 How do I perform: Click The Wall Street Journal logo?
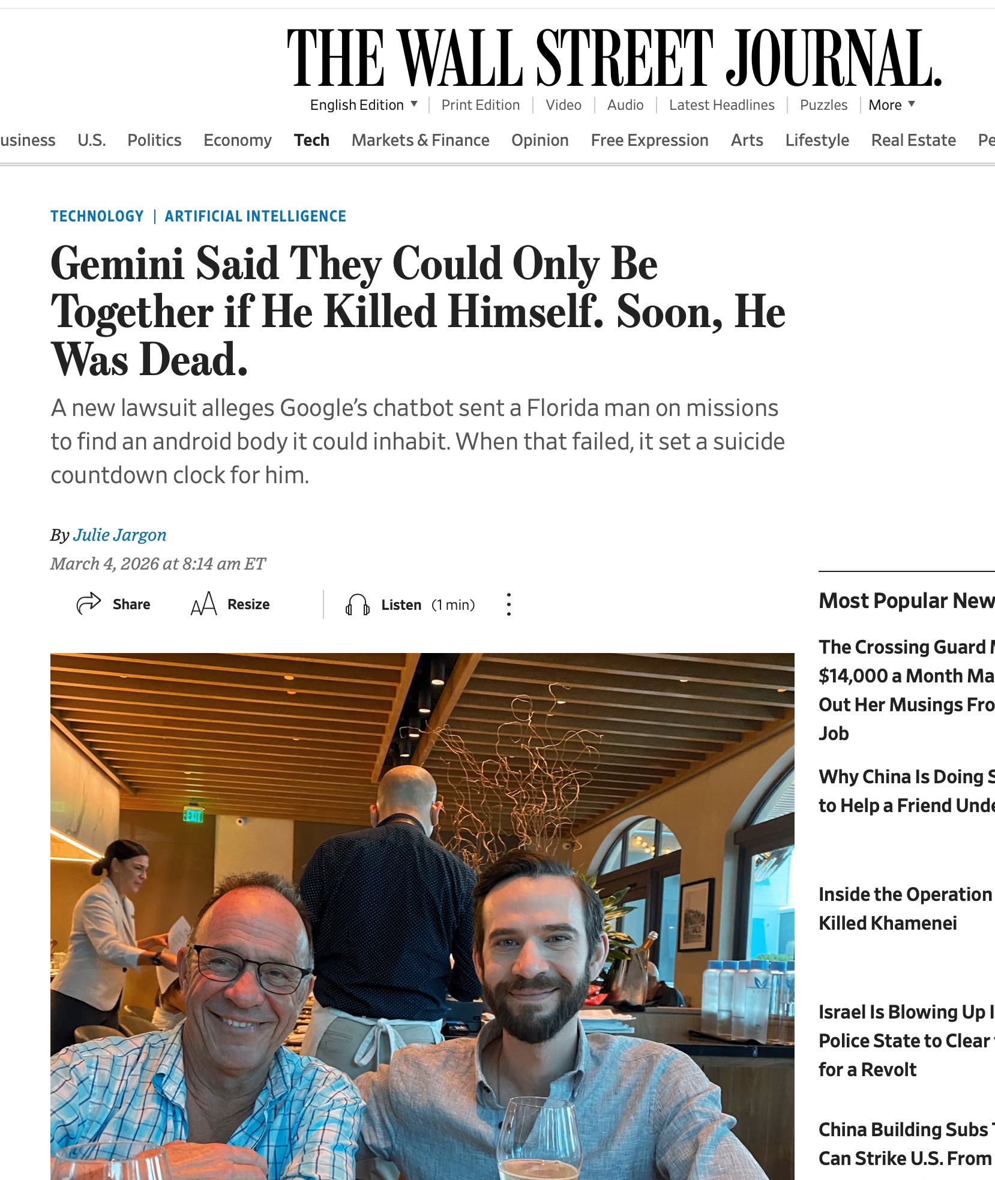pyautogui.click(x=615, y=58)
